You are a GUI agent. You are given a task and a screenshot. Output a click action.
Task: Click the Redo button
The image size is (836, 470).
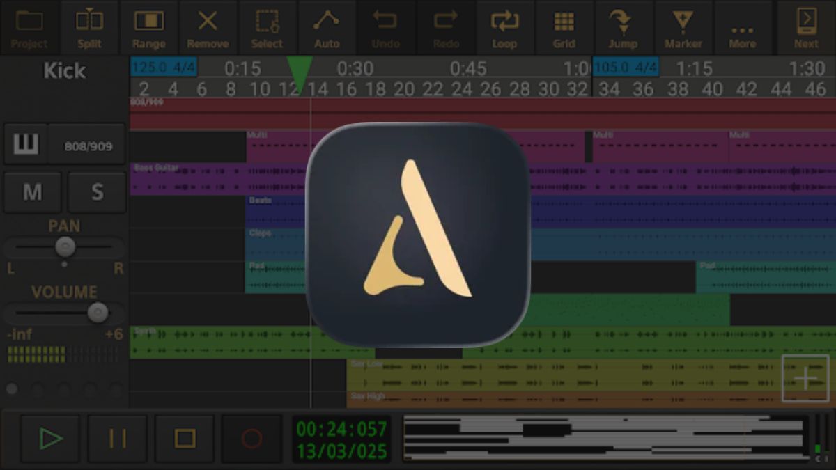[x=446, y=28]
